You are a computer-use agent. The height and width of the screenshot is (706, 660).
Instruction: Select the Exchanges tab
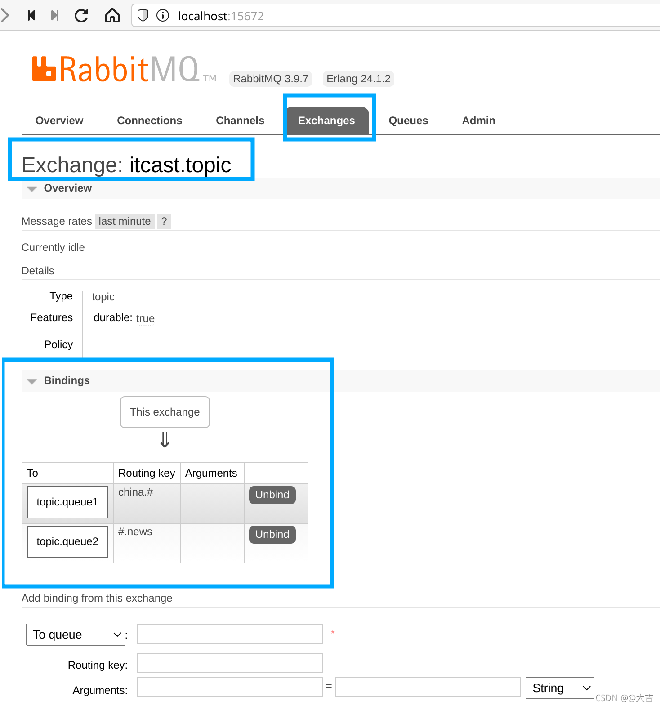[327, 121]
